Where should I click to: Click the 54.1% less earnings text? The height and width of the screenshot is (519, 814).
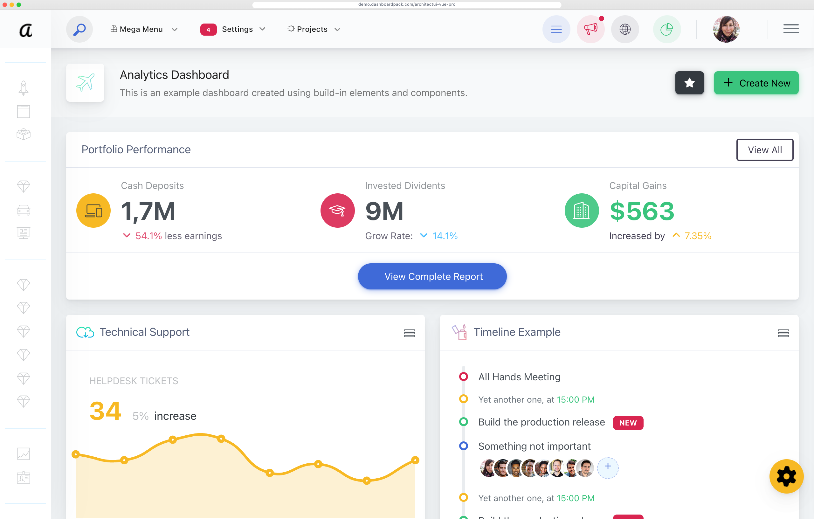[x=178, y=236]
